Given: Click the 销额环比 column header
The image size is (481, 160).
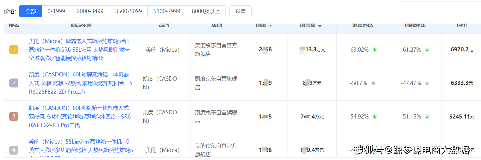Looking at the screenshot, I should 415,26.
